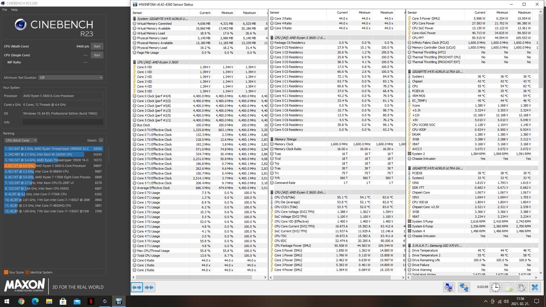Image resolution: width=546 pixels, height=307 pixels.
Task: Click CPU Package Power (SMU) lightning icon
Action: click(272, 246)
